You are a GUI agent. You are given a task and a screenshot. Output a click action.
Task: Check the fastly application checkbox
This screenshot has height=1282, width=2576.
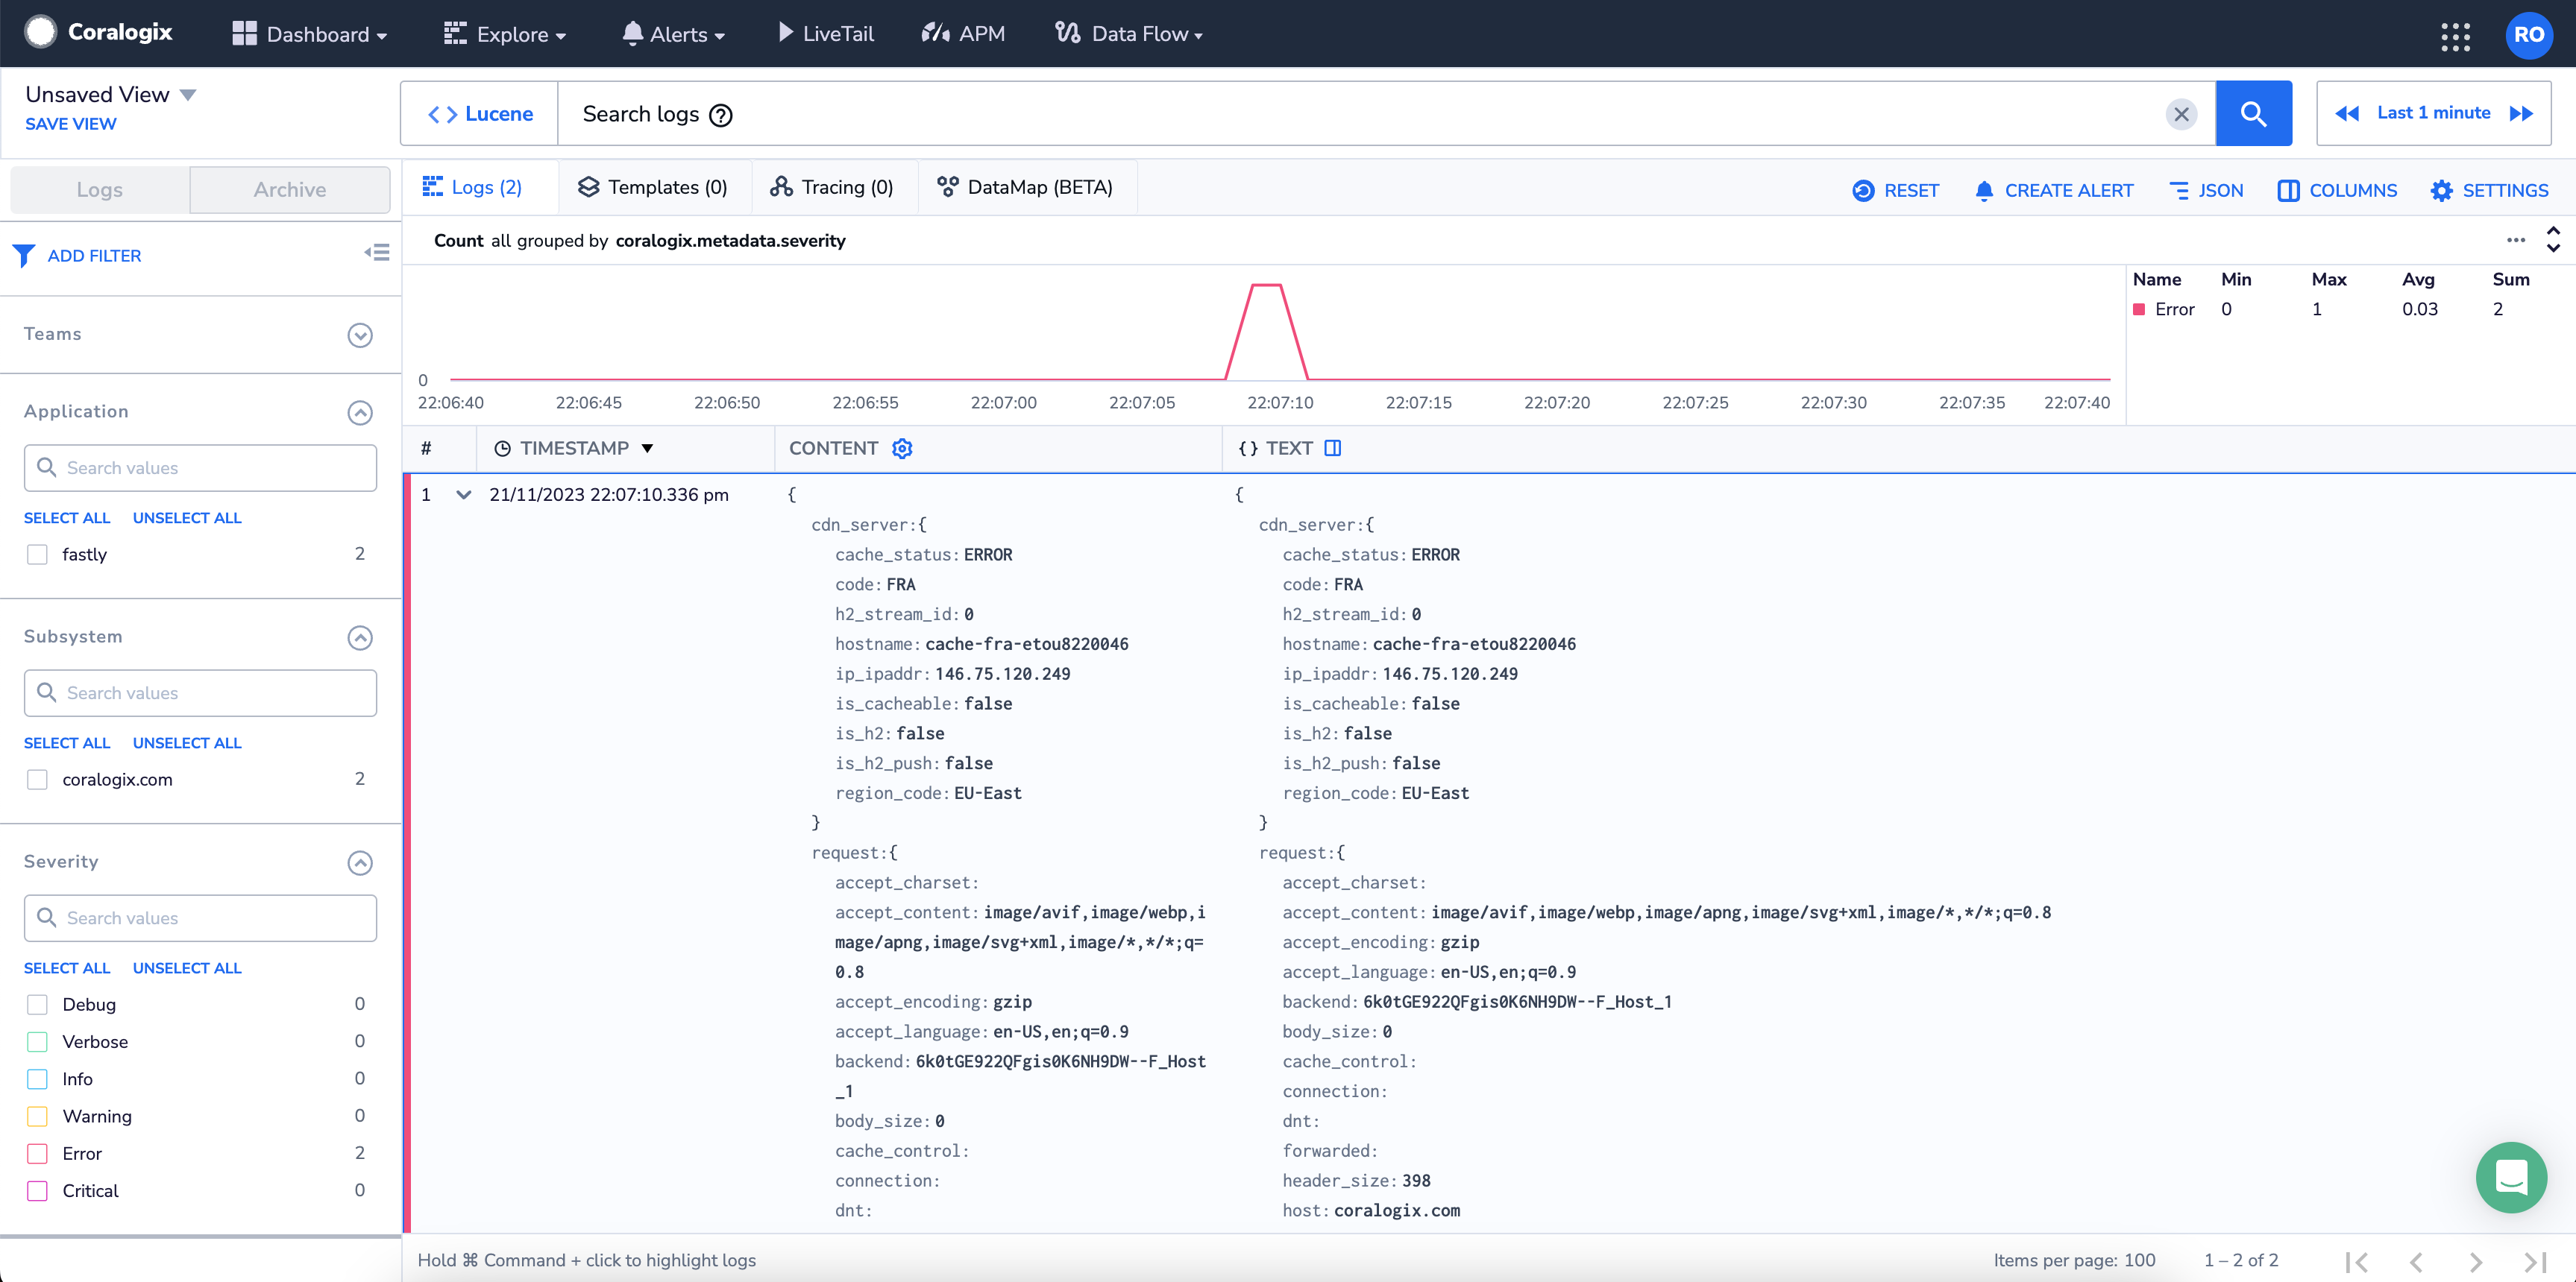point(37,555)
